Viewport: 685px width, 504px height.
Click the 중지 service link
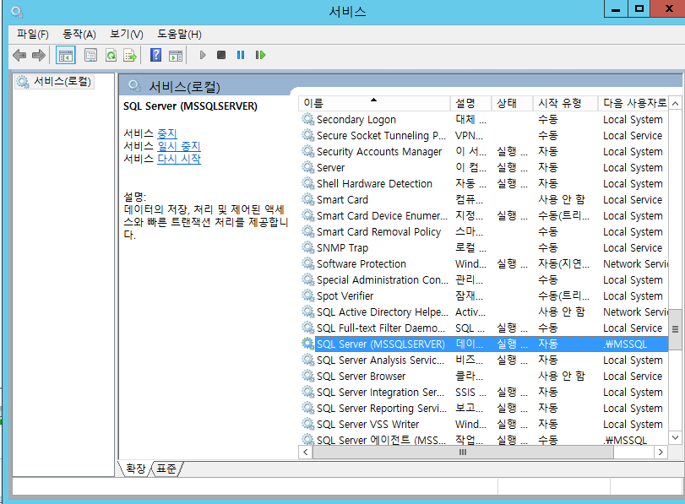pos(167,133)
